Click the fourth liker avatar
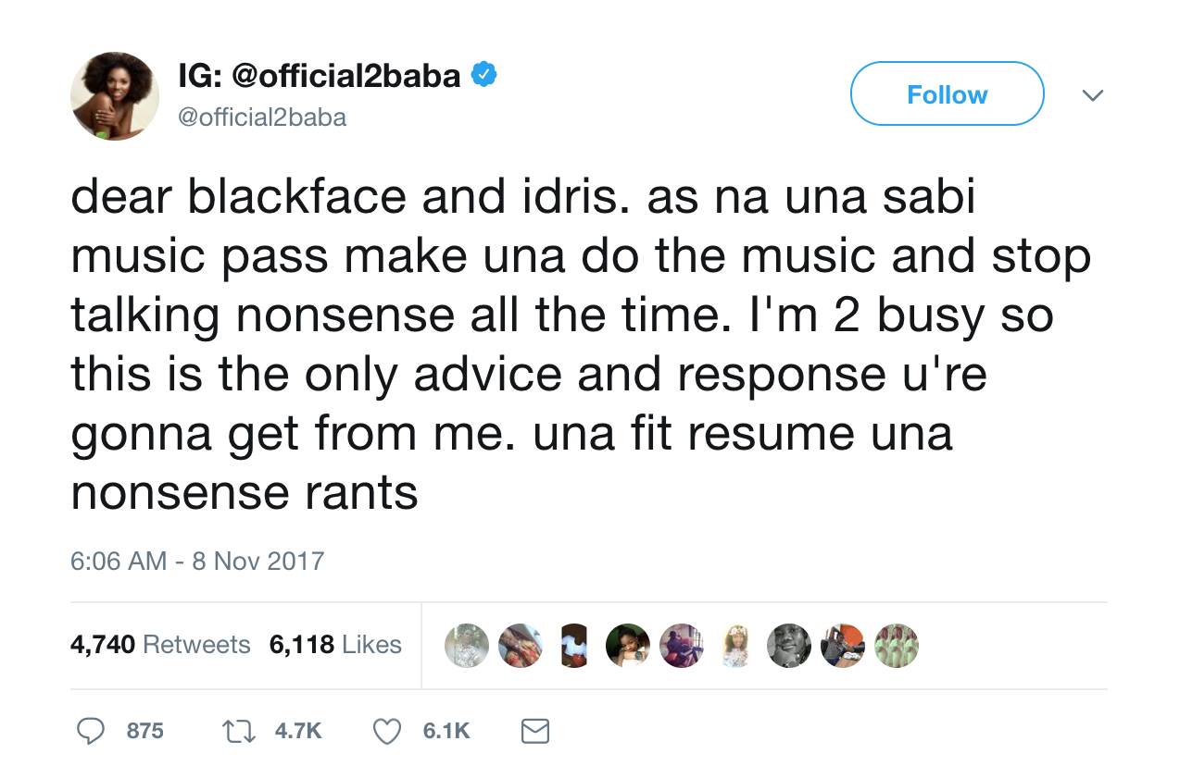 click(628, 646)
